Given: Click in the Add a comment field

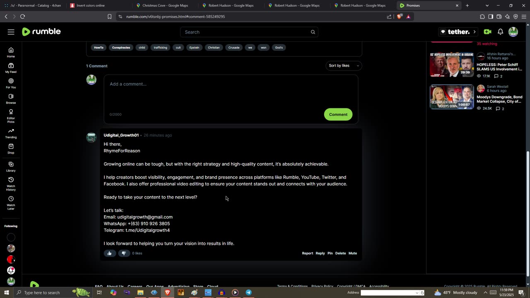Looking at the screenshot, I should pyautogui.click(x=231, y=99).
